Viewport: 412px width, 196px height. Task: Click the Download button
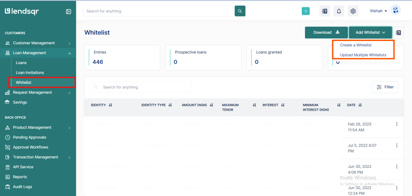(326, 33)
